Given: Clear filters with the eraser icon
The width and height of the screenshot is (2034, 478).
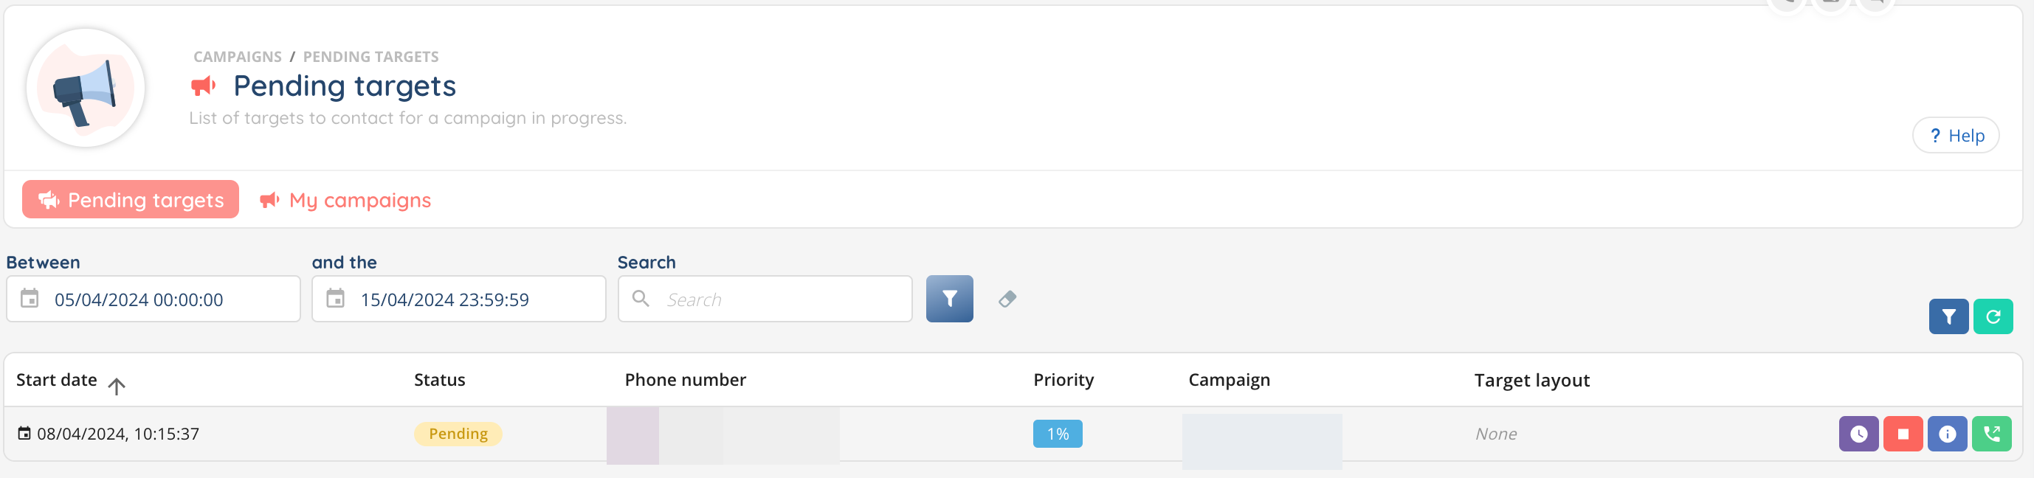Looking at the screenshot, I should coord(1007,299).
